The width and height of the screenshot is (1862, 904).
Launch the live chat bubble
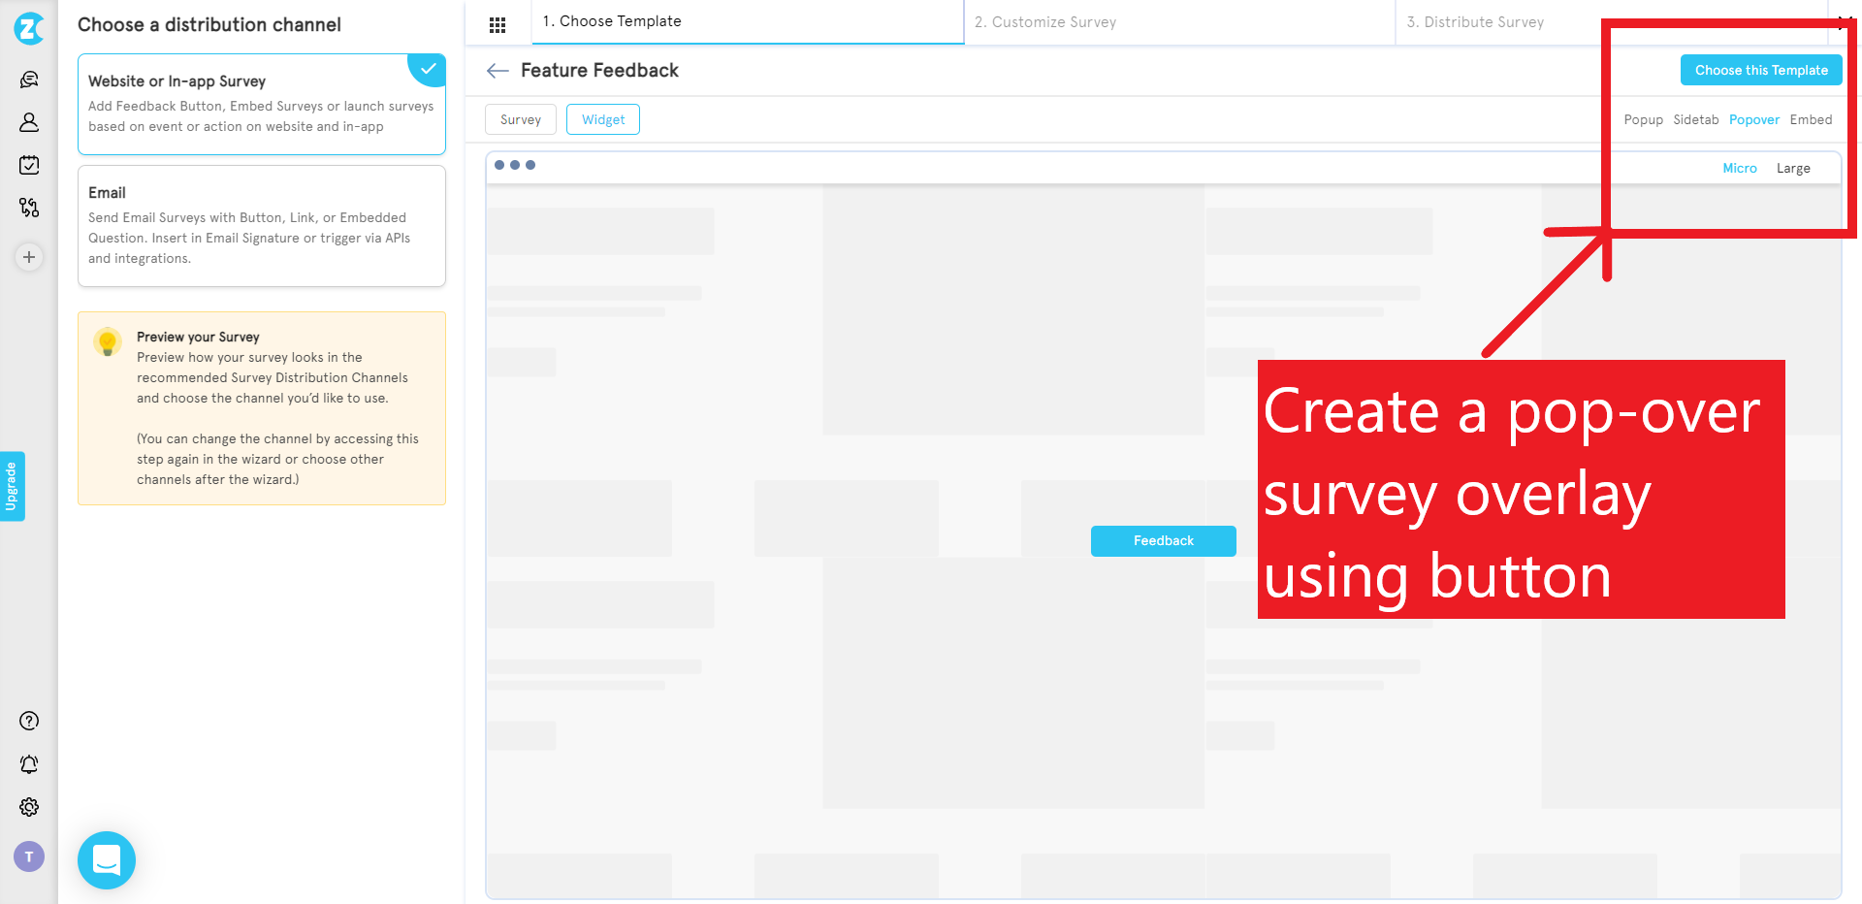click(x=106, y=859)
